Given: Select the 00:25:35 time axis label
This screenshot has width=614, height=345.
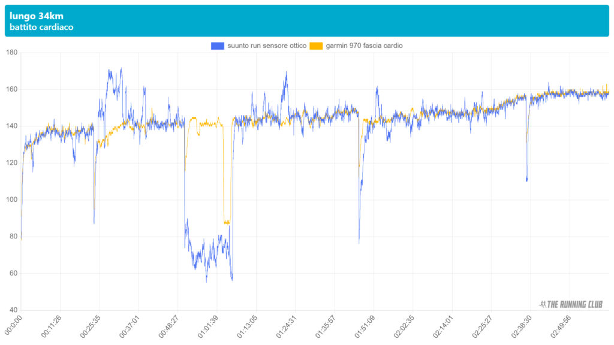Looking at the screenshot, I should tap(91, 324).
